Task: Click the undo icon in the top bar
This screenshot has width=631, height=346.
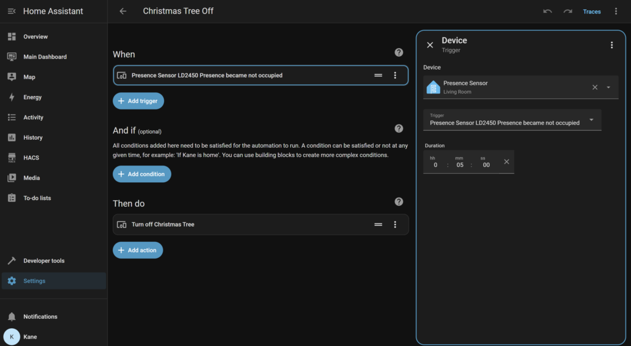Action: (x=547, y=11)
